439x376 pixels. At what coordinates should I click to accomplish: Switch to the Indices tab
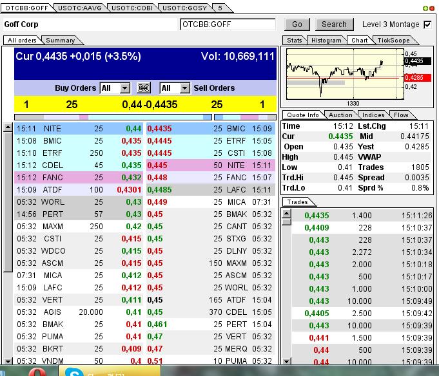(373, 115)
